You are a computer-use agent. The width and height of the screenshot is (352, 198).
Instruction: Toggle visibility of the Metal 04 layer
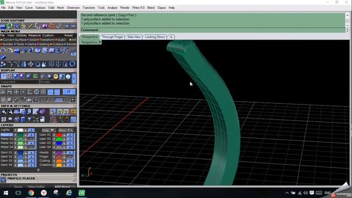pyautogui.click(x=31, y=147)
